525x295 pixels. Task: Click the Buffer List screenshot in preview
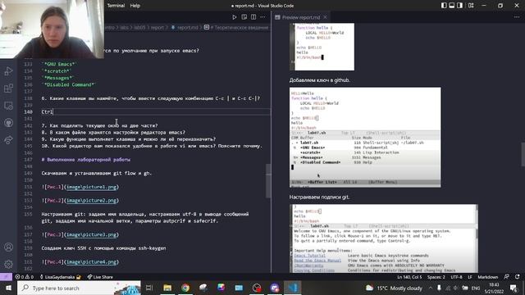point(365,137)
